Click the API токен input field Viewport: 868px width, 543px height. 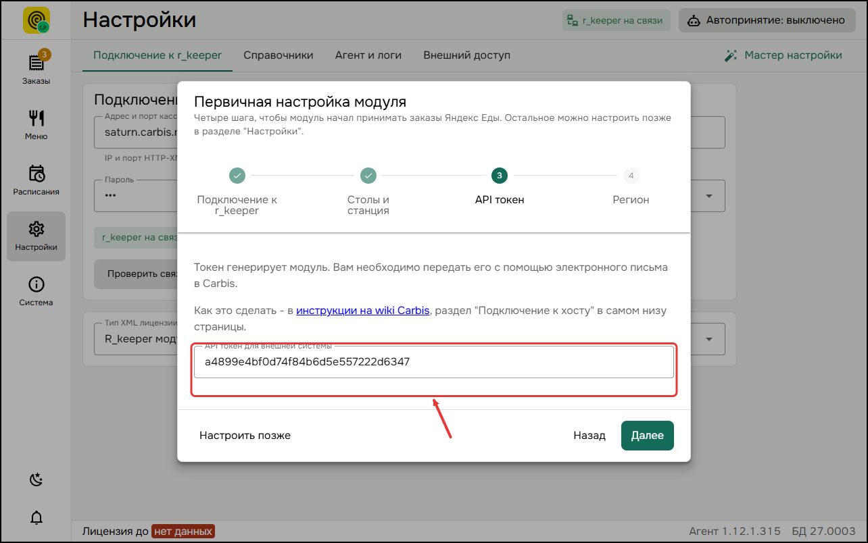point(434,362)
